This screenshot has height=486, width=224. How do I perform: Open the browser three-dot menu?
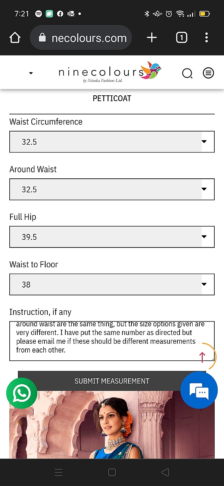pyautogui.click(x=206, y=37)
